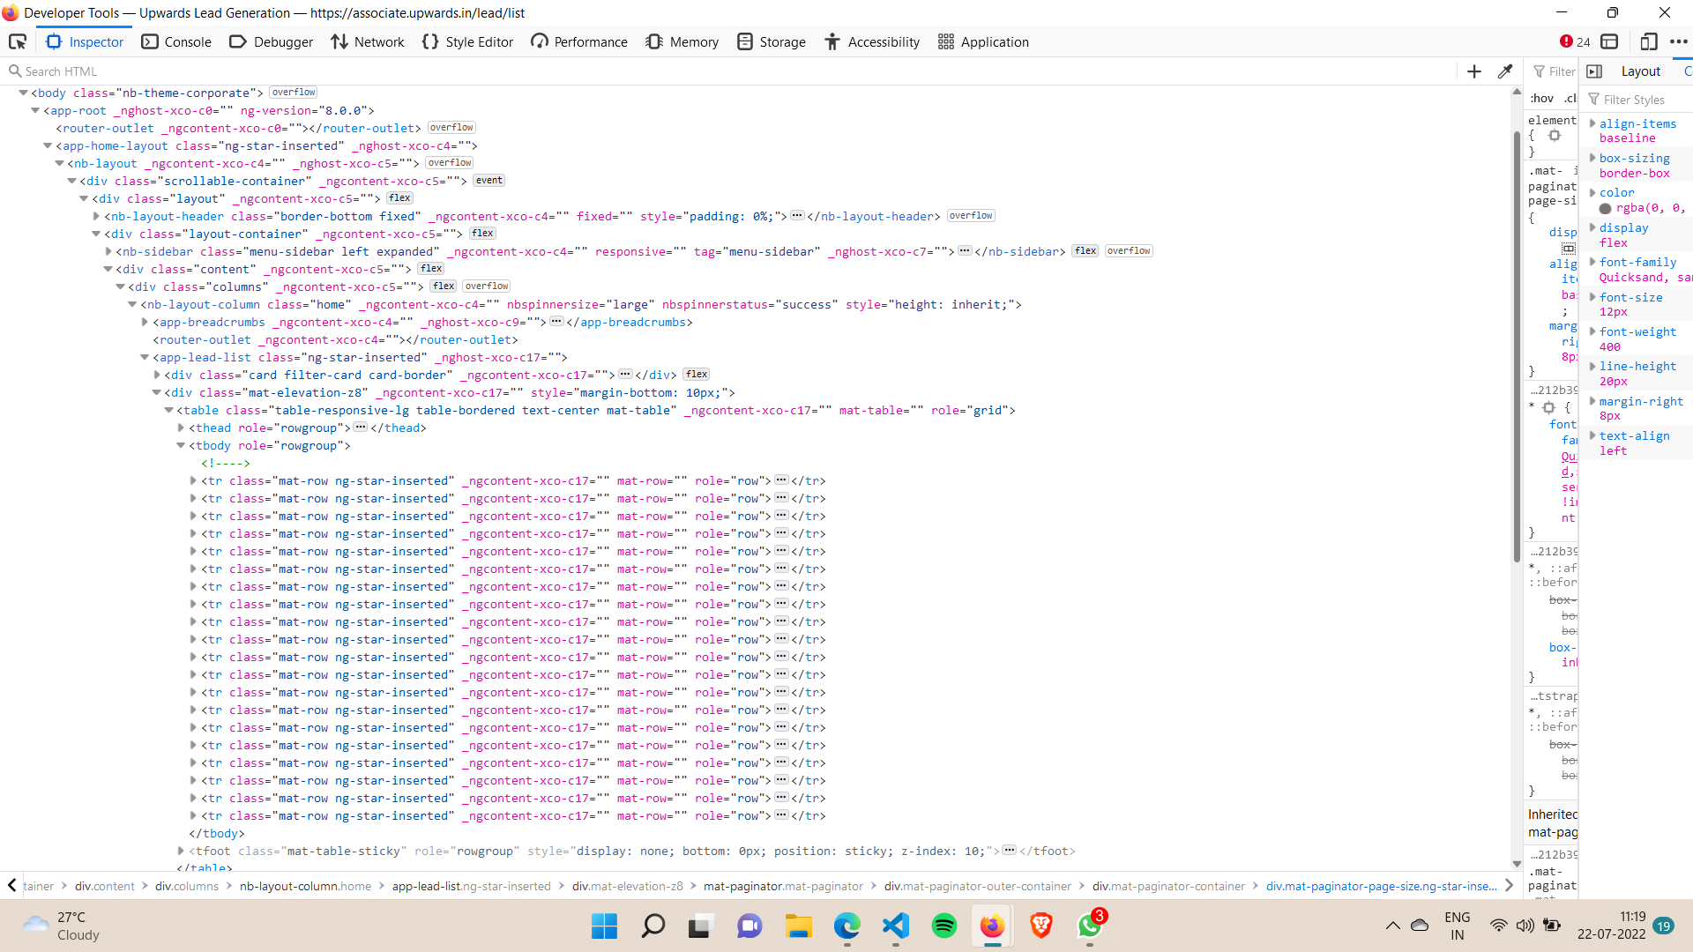Switch to the Console tab

(x=176, y=41)
